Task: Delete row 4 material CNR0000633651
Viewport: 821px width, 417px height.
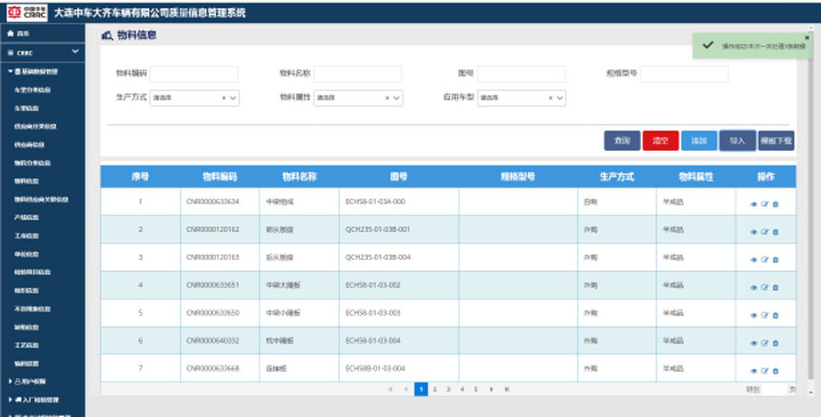Action: click(x=776, y=287)
